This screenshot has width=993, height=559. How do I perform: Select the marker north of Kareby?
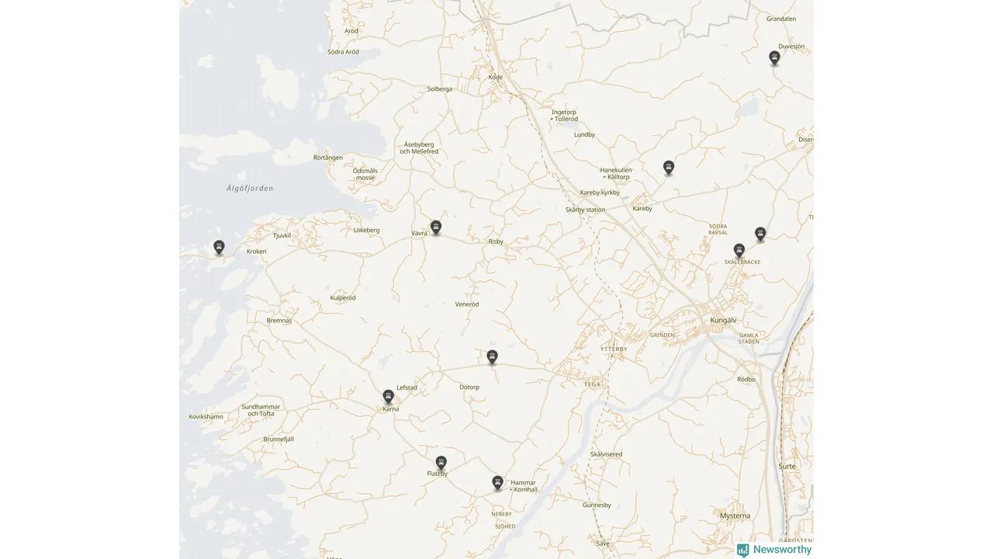point(669,168)
